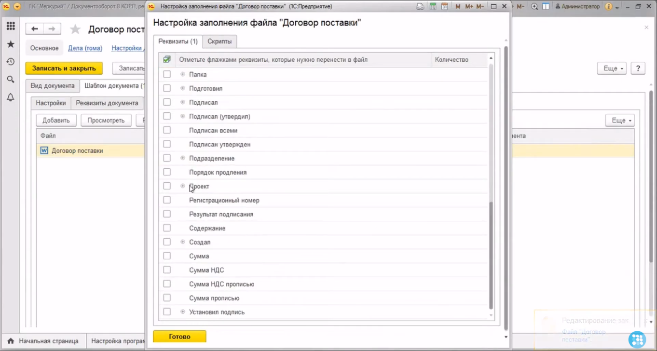Click M- button in dialog titlebar
This screenshot has width=657, height=351.
click(480, 7)
